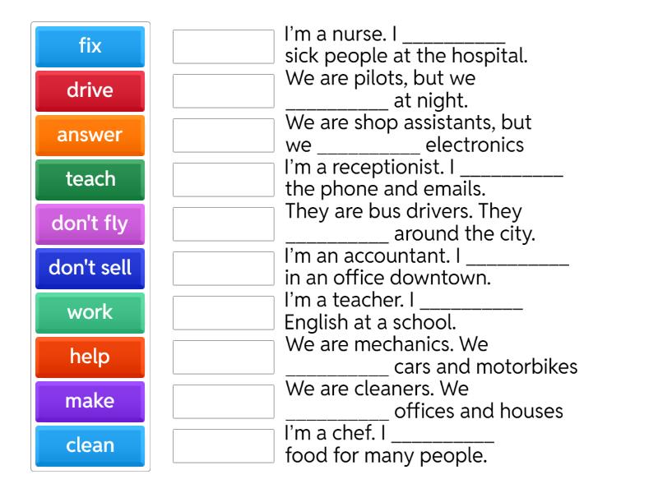Viewport: 658px width, 493px height.
Task: Pick the red 'drive' word tile
Action: click(90, 91)
